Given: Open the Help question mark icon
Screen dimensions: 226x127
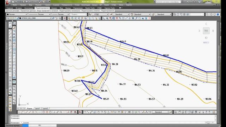Looking at the screenshot, I should click(199, 2).
